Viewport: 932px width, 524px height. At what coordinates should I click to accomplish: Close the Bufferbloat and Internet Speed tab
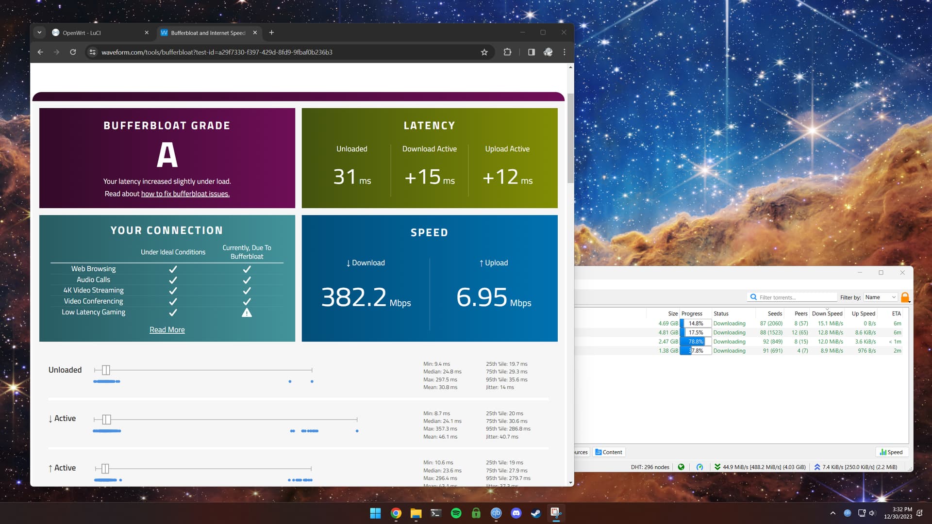(255, 33)
